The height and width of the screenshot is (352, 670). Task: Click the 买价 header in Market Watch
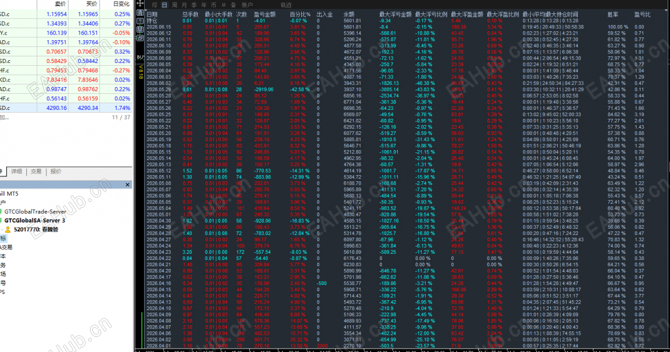click(x=92, y=4)
